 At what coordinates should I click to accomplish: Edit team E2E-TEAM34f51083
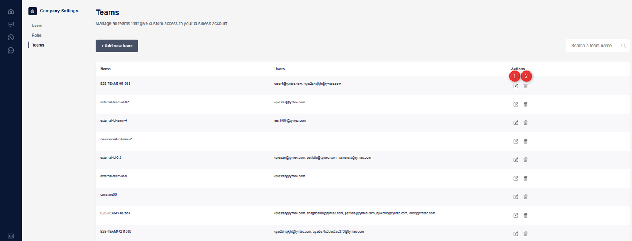click(x=515, y=86)
